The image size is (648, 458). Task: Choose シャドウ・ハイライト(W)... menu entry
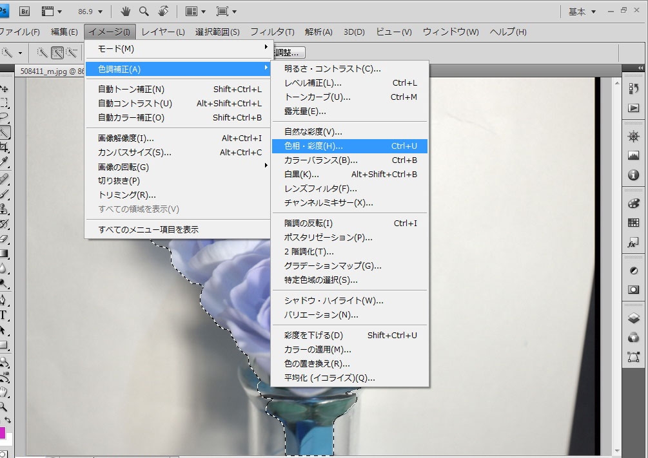(x=349, y=300)
